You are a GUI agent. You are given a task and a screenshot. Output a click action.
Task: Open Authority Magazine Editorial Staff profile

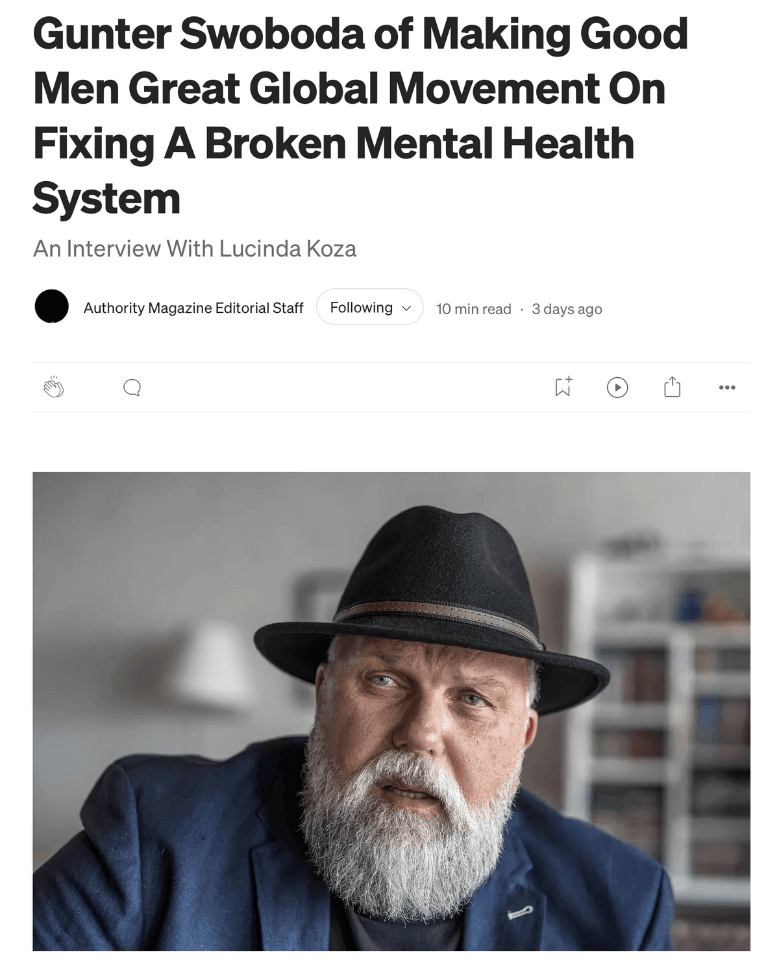pos(193,308)
